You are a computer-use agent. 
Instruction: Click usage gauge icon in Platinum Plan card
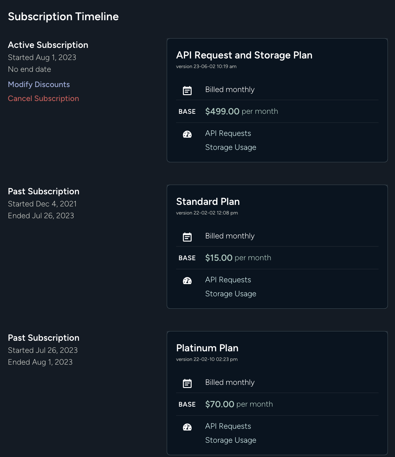[x=187, y=427]
